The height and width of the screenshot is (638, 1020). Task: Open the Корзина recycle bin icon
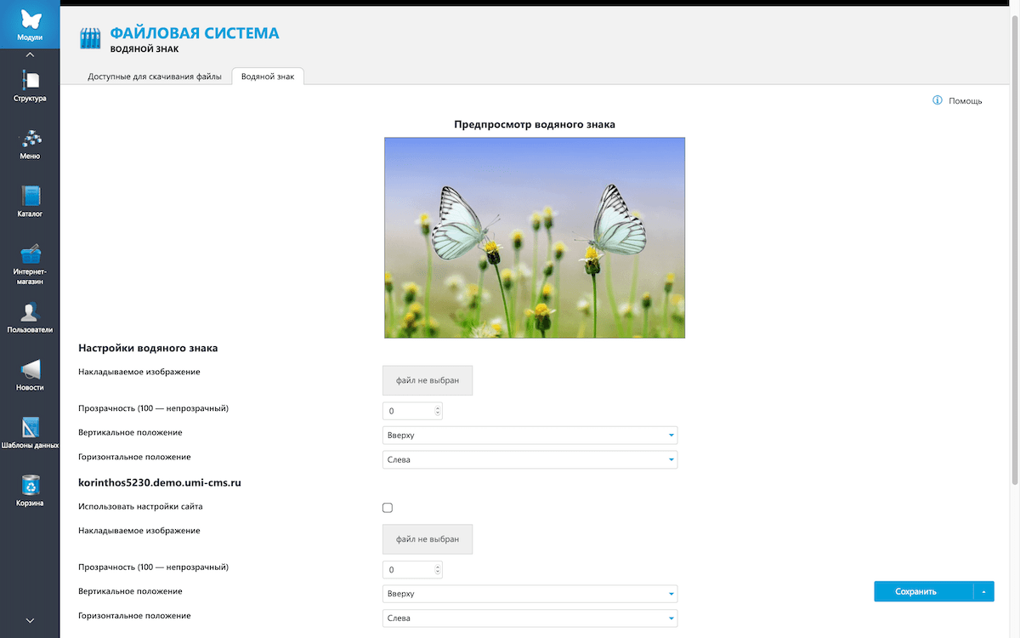pyautogui.click(x=30, y=485)
